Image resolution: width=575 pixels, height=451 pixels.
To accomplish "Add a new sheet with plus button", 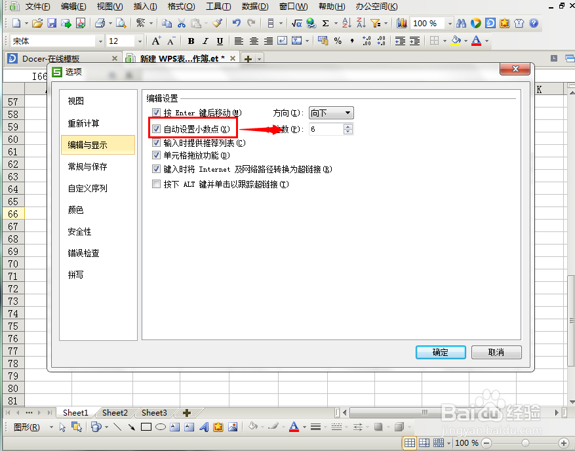I will 187,413.
